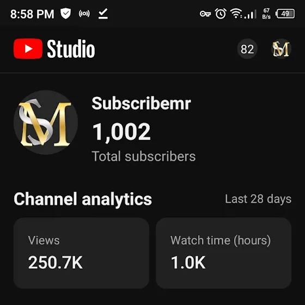Image resolution: width=305 pixels, height=305 pixels.
Task: Select the Last 28 days range label
Action: click(258, 199)
